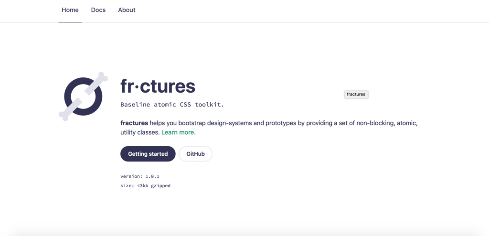Screen dimensions: 489x236
Task: Open the Home tab
Action: 70,10
